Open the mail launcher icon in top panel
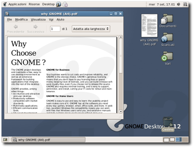The image size is (194, 148). pyautogui.click(x=65, y=4)
